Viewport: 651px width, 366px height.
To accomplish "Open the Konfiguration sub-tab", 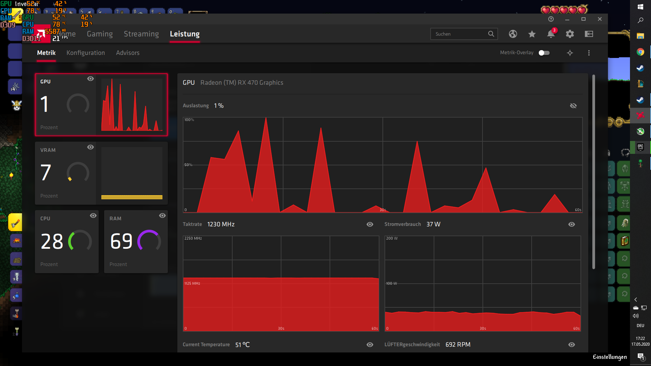I will [85, 53].
